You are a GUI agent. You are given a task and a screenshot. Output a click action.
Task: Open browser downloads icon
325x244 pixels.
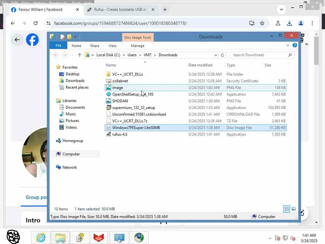coord(289,23)
